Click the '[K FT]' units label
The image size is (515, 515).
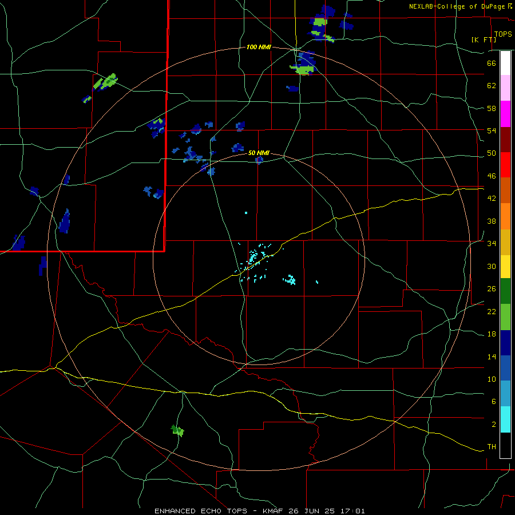coord(484,39)
